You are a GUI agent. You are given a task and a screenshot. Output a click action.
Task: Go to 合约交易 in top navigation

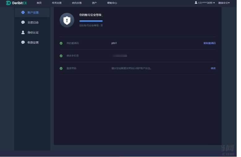[77, 3]
